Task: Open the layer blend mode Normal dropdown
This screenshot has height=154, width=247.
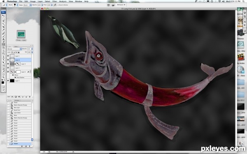Action: 14,49
